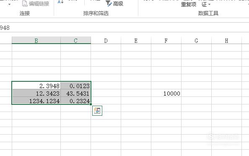
Task: Click the cell containing 12.3423
Action: pyautogui.click(x=36, y=93)
